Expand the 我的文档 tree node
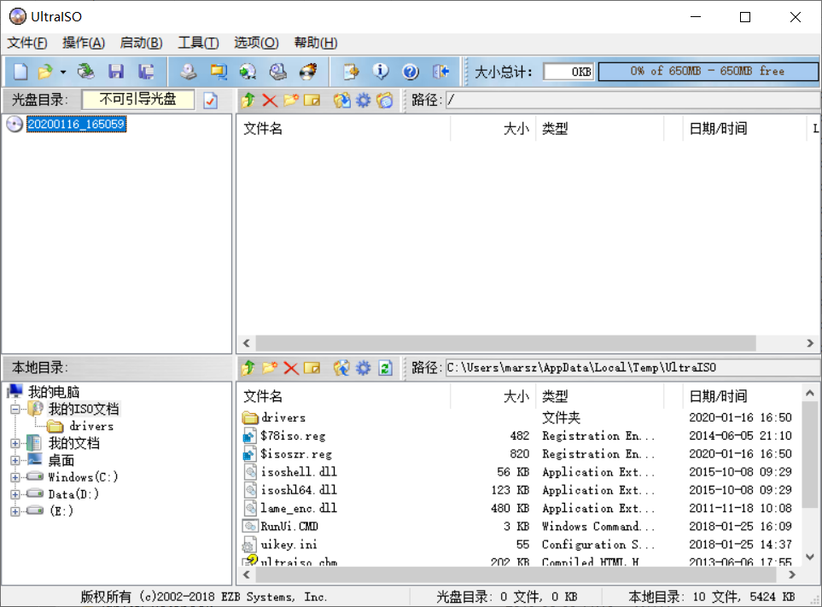Screen dimensions: 822x607 [x=15, y=443]
